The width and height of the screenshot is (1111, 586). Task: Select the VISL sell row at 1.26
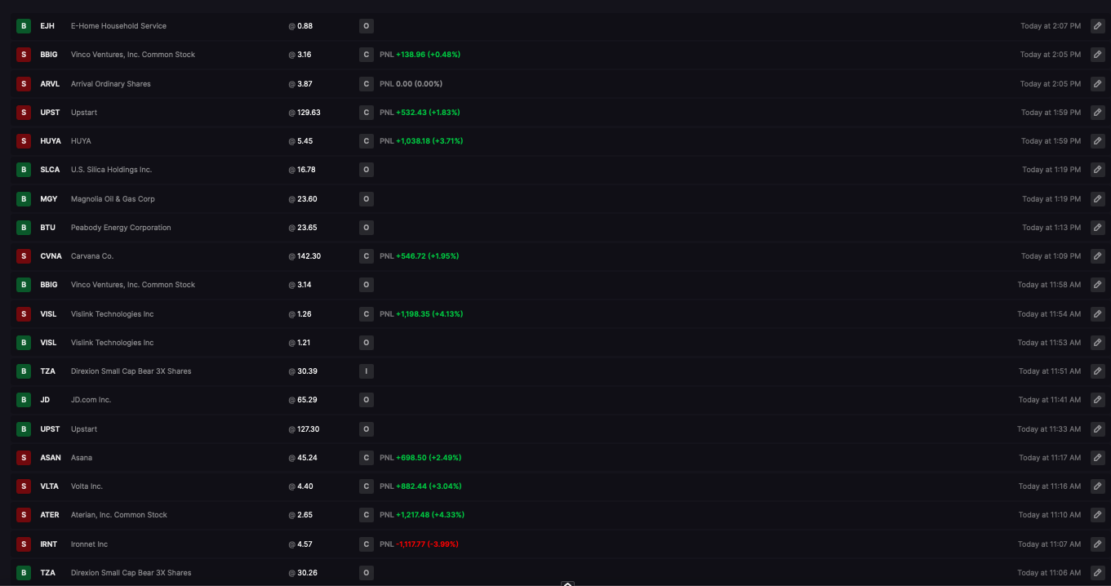tap(555, 313)
